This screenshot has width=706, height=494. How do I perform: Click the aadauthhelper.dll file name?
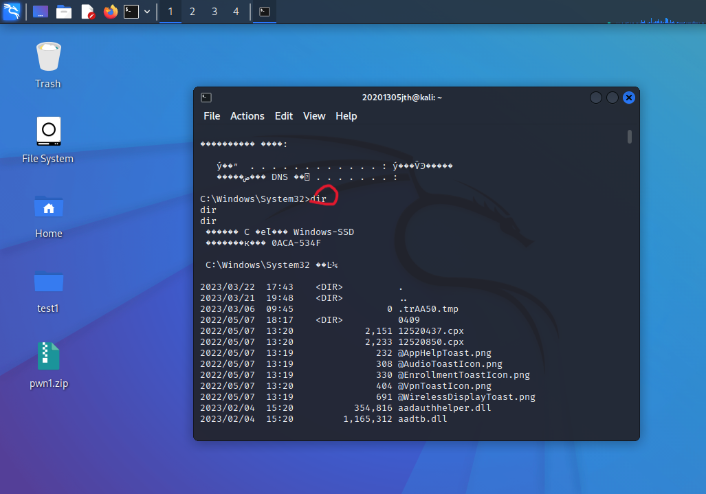(x=444, y=408)
